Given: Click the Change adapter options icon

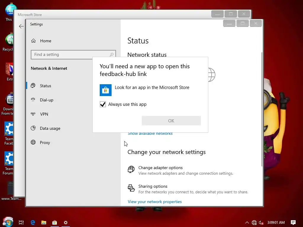Looking at the screenshot, I should coord(131,169).
